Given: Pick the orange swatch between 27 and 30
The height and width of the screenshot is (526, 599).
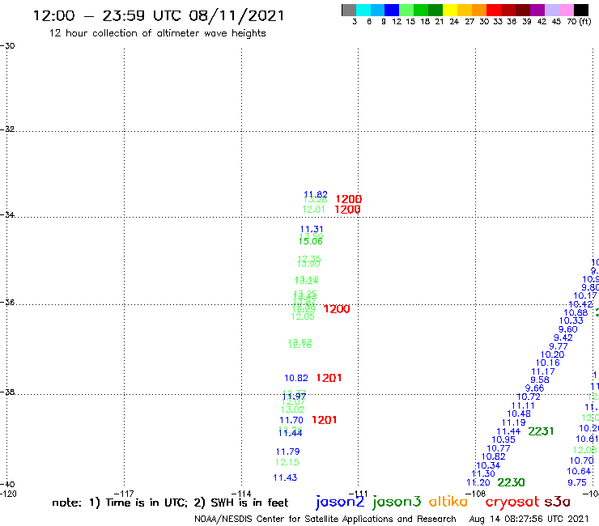Looking at the screenshot, I should point(479,10).
